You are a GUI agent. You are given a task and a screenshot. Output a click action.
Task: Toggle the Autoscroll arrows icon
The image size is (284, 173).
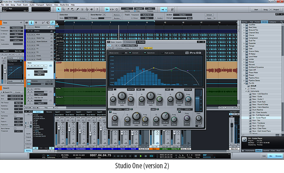[164, 9]
